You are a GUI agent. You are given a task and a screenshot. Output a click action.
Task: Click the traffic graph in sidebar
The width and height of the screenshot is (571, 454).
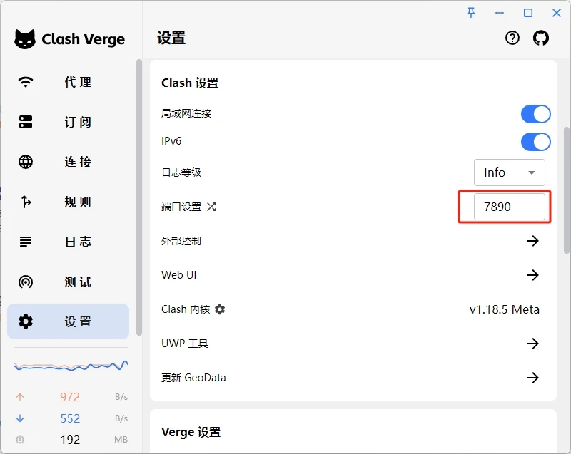pos(71,366)
